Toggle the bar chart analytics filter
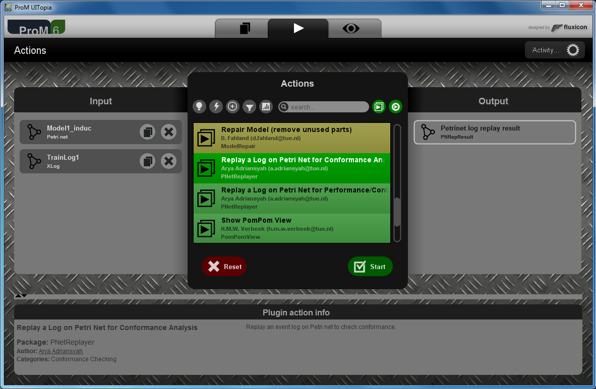Screen dimensions: 596x389 point(266,107)
